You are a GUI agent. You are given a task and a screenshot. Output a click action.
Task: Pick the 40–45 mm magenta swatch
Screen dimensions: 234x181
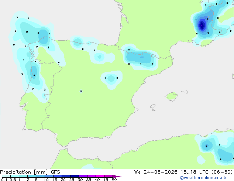tap(100, 176)
